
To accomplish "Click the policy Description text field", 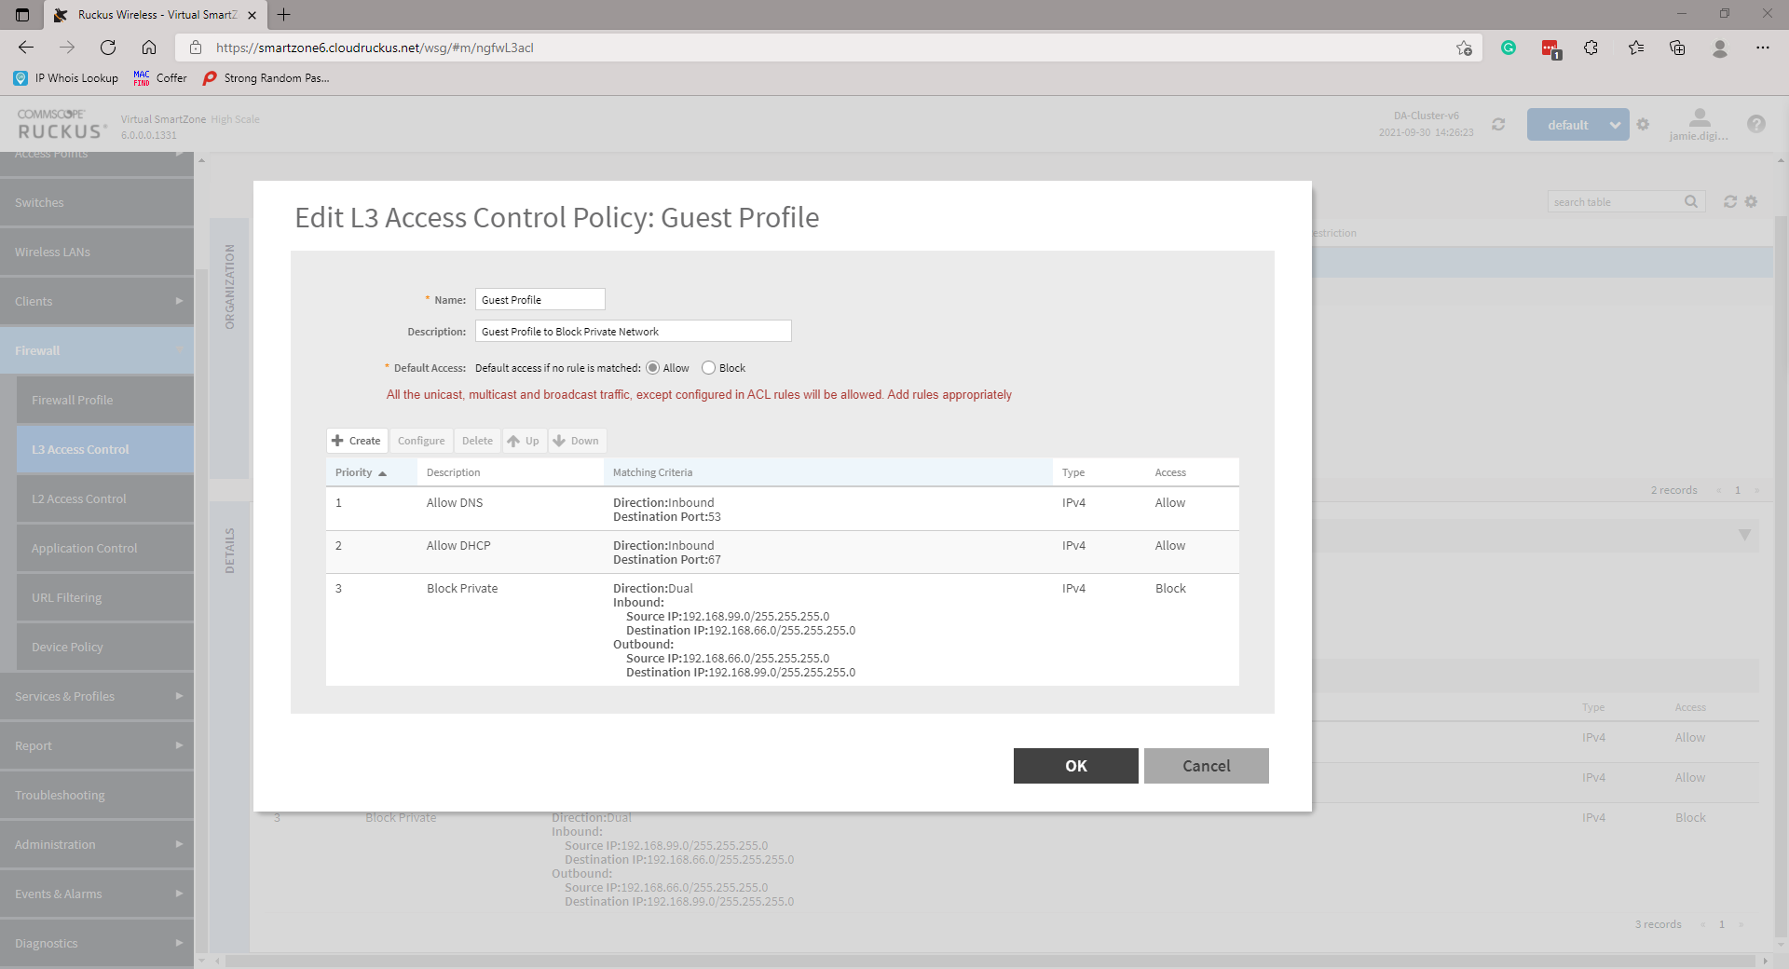I will [x=633, y=332].
